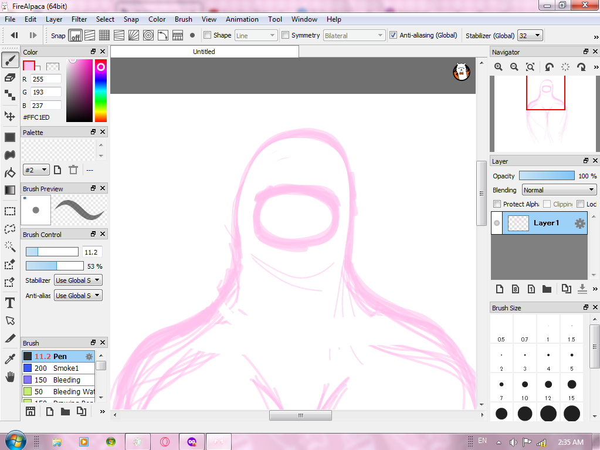Select the Bucket fill tool
The image size is (600, 450).
[x=10, y=172]
